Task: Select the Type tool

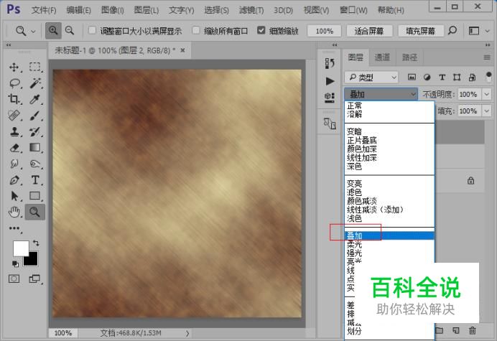Action: coord(35,180)
